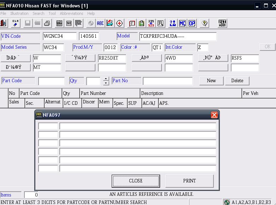Screen dimensions: 276x205
Task: Open the Search menu
Action: (39, 13)
